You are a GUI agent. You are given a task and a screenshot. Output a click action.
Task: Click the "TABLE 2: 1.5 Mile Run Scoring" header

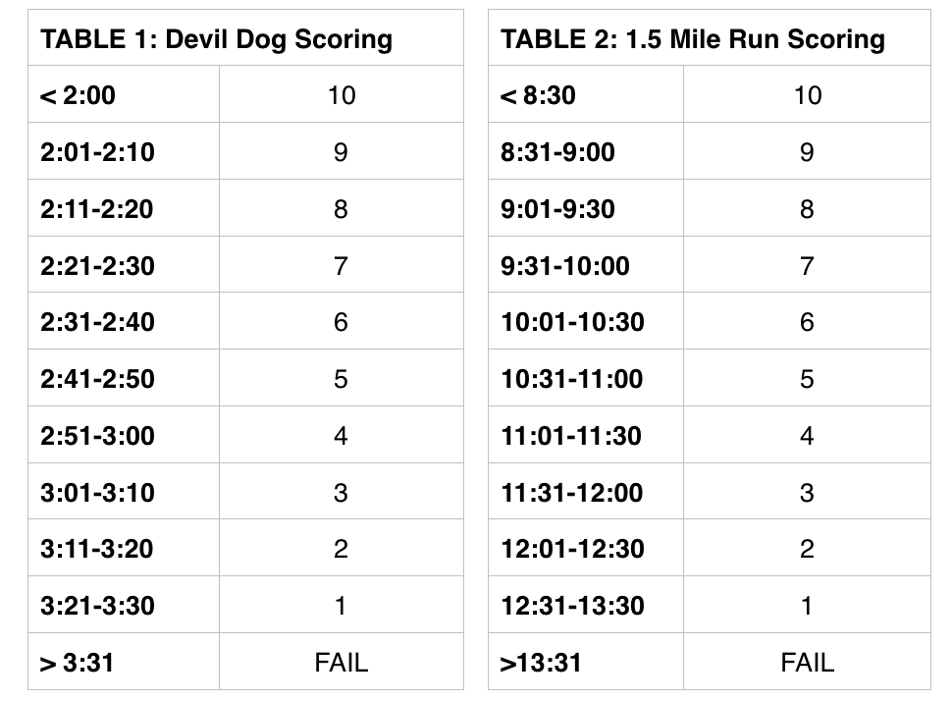click(x=692, y=39)
